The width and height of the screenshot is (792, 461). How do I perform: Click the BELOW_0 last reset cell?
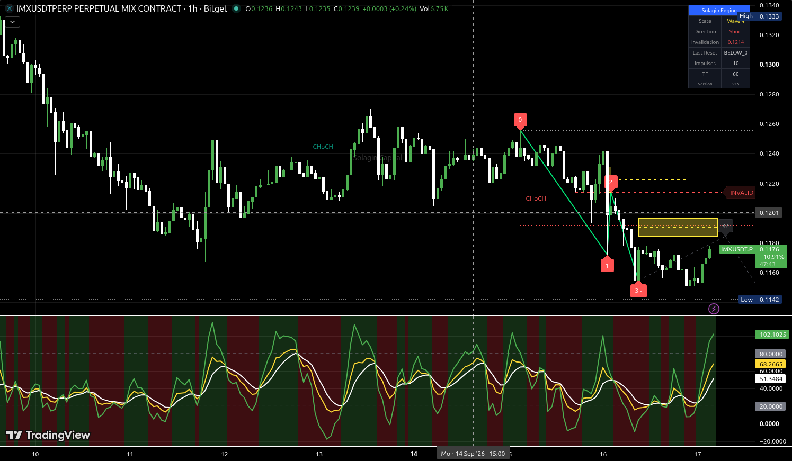(x=735, y=53)
